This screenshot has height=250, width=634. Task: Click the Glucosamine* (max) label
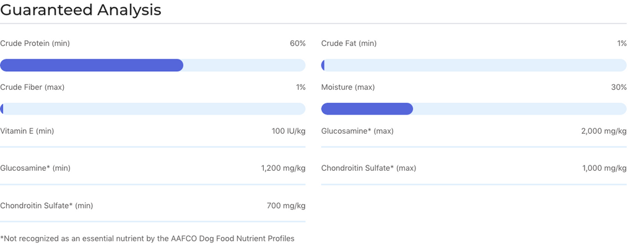pos(357,131)
